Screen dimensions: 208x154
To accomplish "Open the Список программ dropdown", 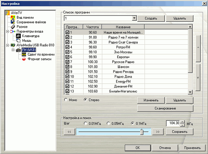I will (x=134, y=18).
